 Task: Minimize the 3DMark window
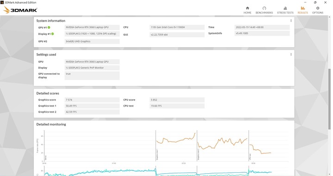(305, 3)
